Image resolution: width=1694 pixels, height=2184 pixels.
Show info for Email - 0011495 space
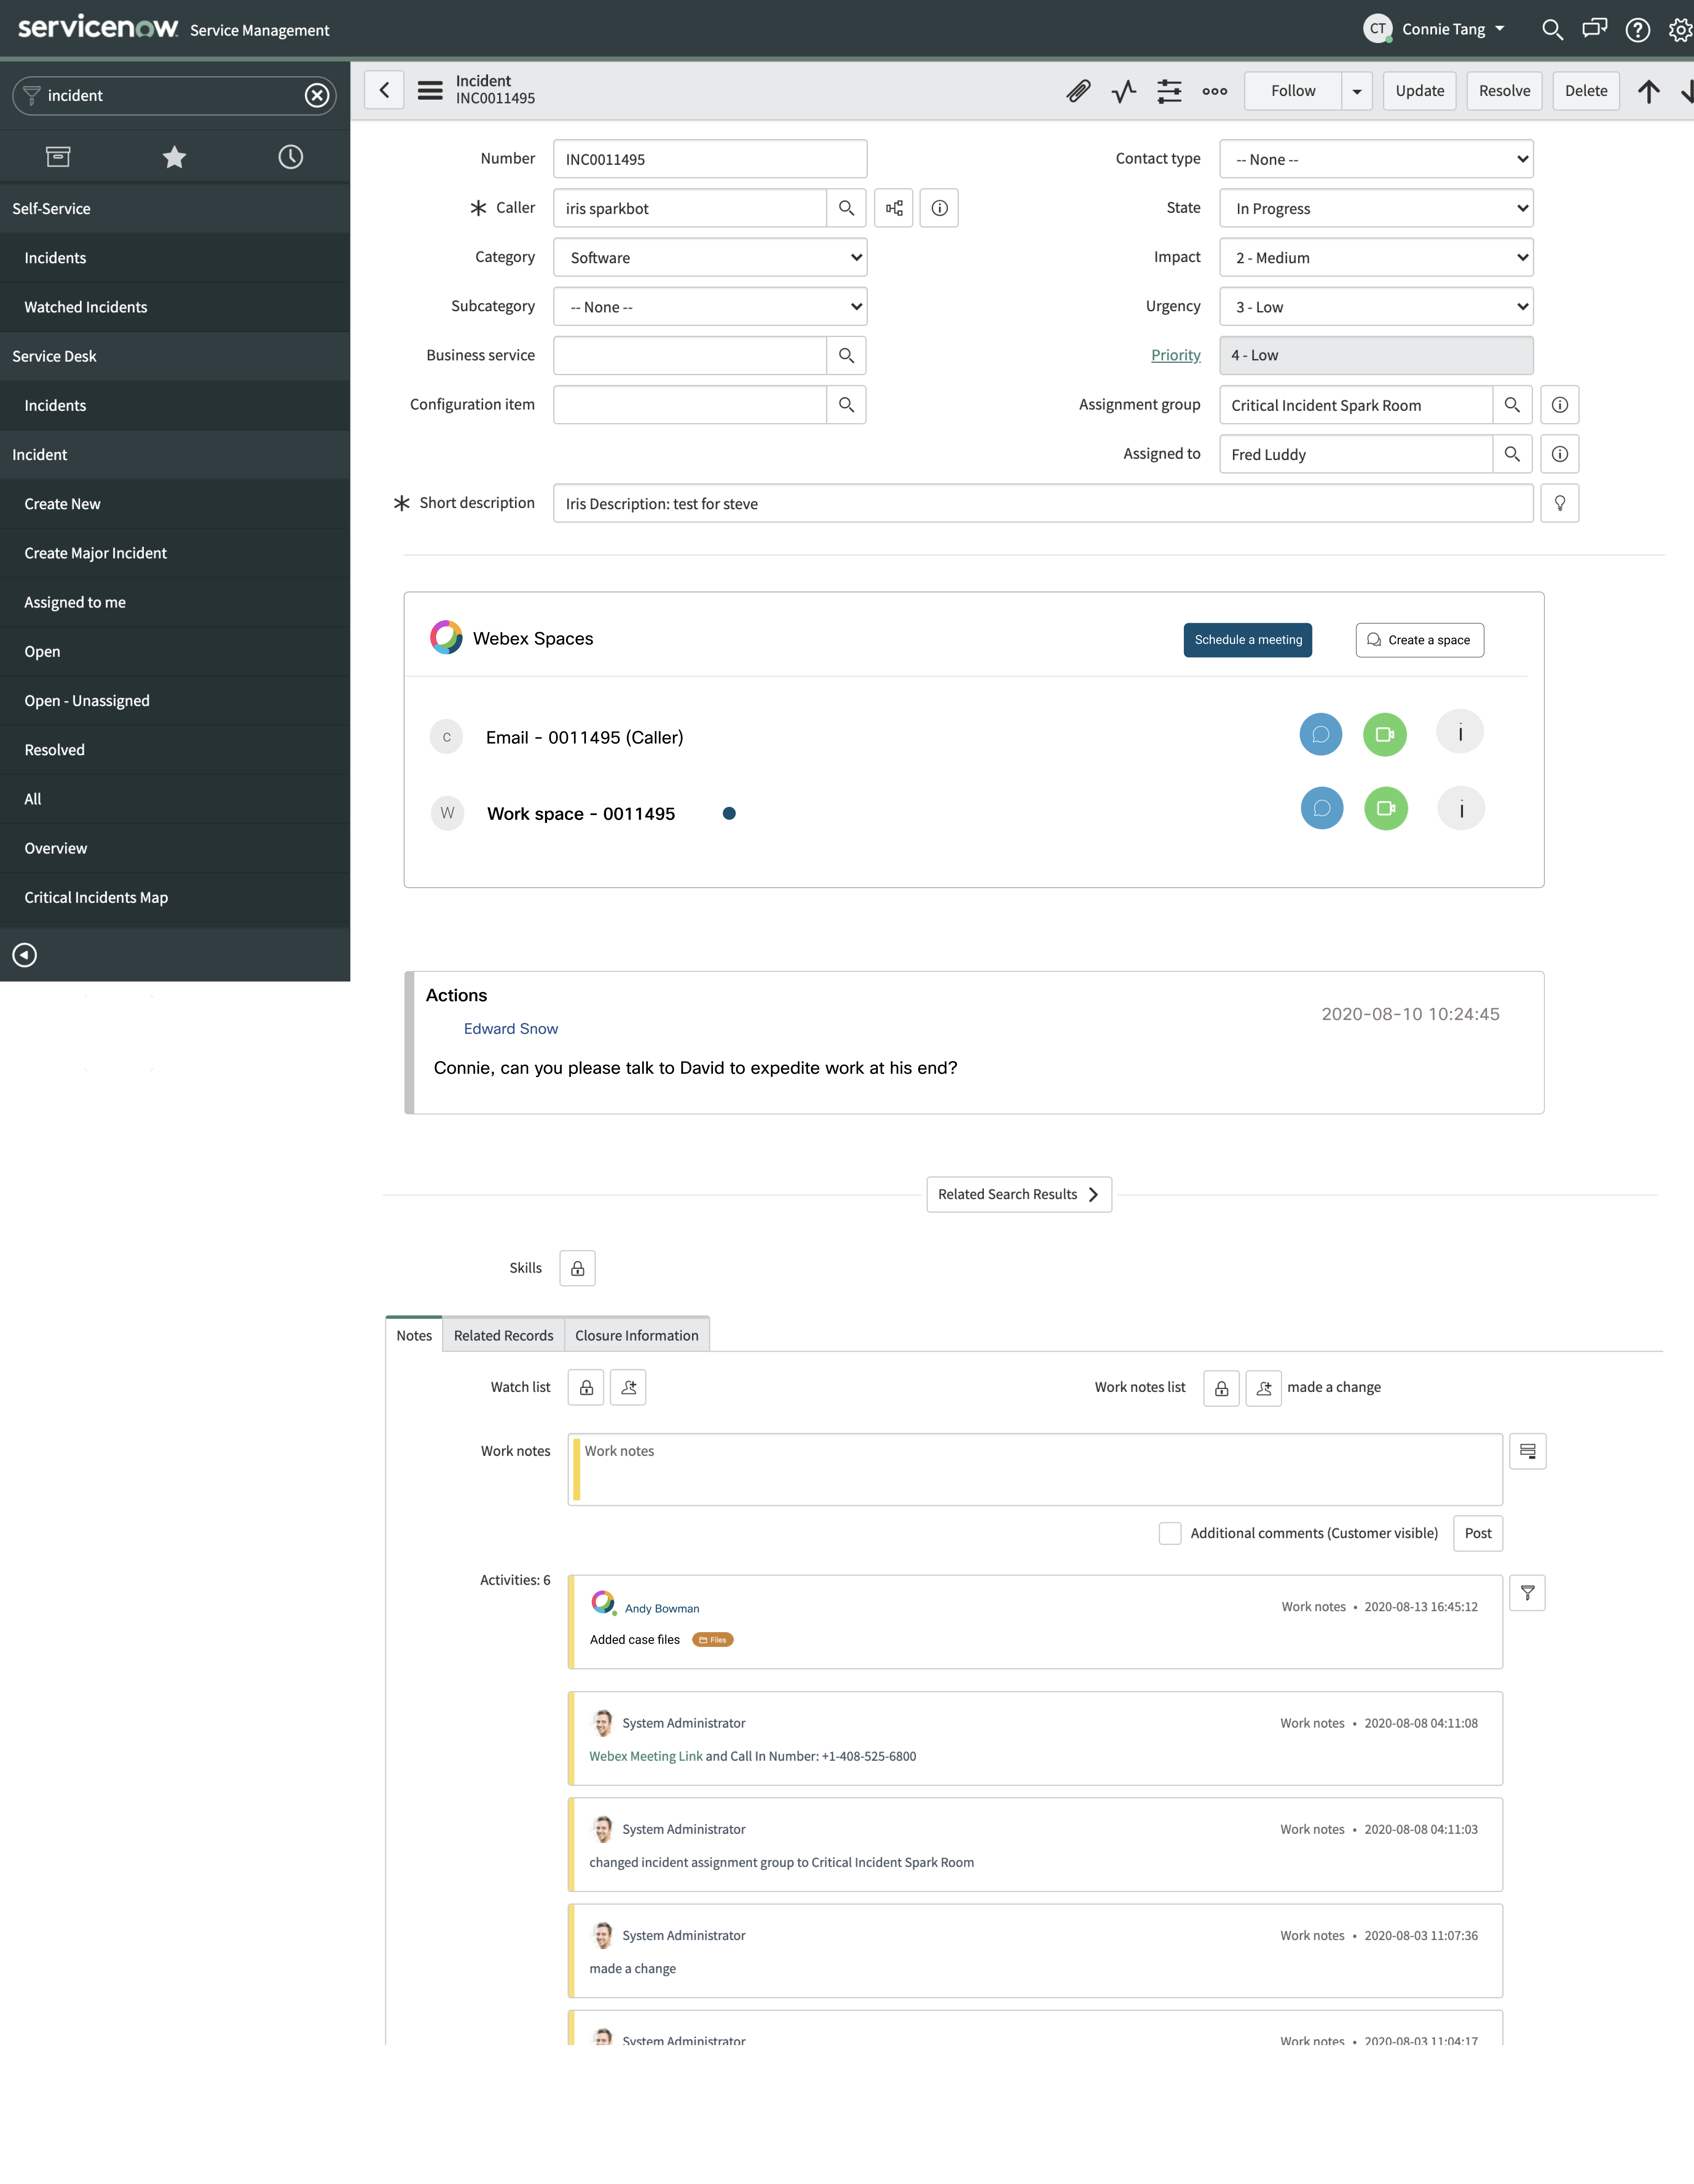pos(1460,732)
